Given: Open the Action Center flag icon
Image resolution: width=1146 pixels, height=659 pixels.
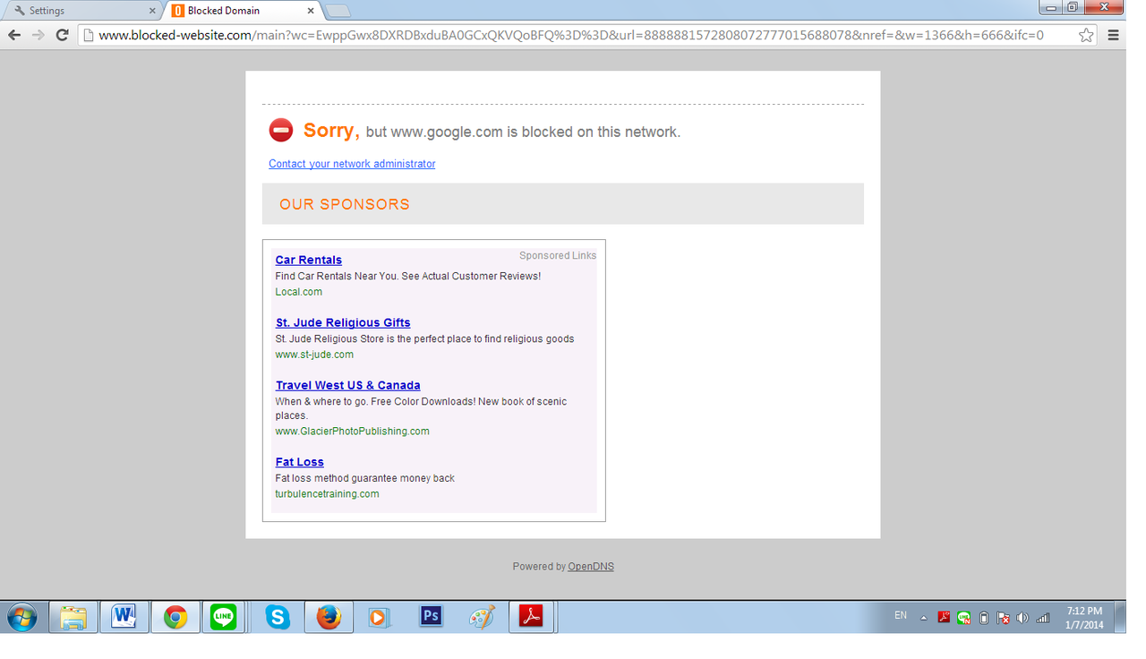Looking at the screenshot, I should point(1004,618).
